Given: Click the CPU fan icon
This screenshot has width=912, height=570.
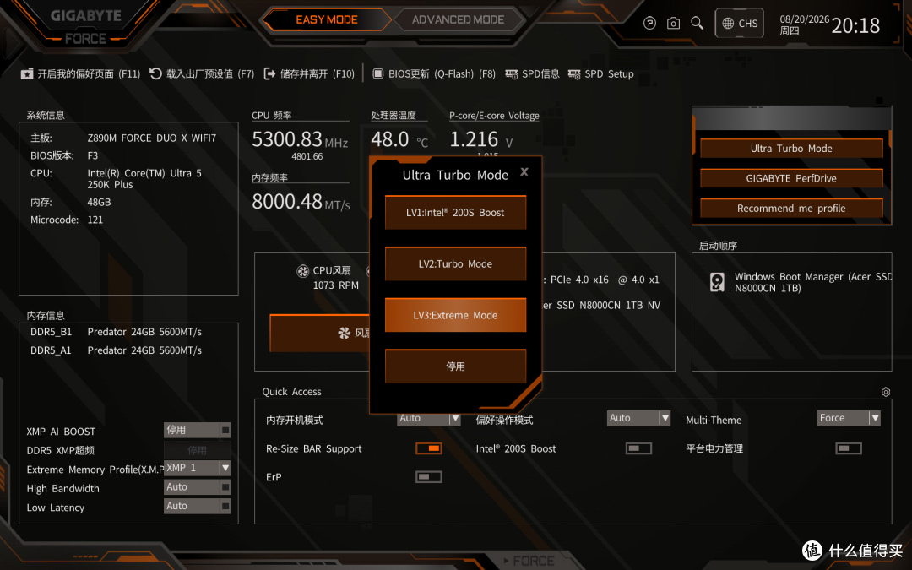Looking at the screenshot, I should 302,270.
